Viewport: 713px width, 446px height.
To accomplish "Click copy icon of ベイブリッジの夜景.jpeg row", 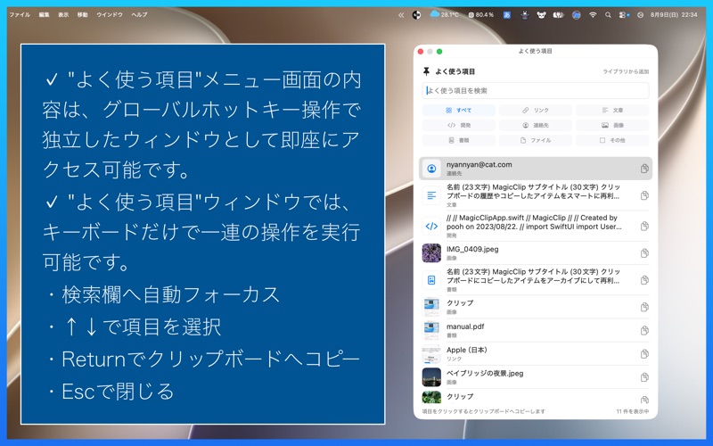I will point(644,377).
